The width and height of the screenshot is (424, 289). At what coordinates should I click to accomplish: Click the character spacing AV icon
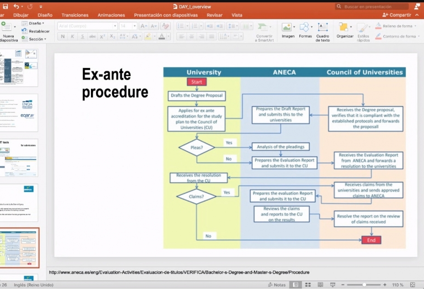pyautogui.click(x=123, y=36)
